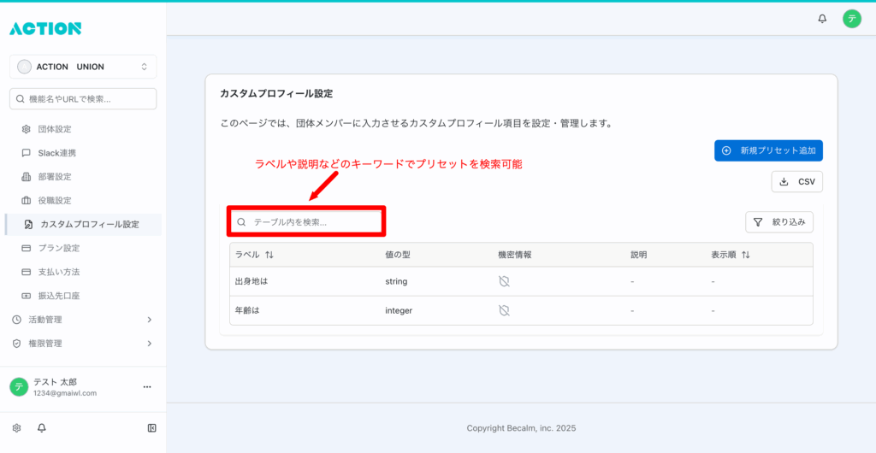
Task: Open the ACTION UNION organization switcher
Action: point(83,67)
